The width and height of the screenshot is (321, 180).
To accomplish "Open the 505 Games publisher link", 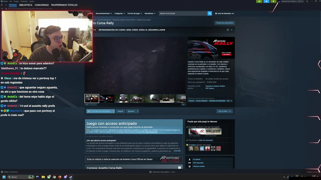I will tap(210, 88).
